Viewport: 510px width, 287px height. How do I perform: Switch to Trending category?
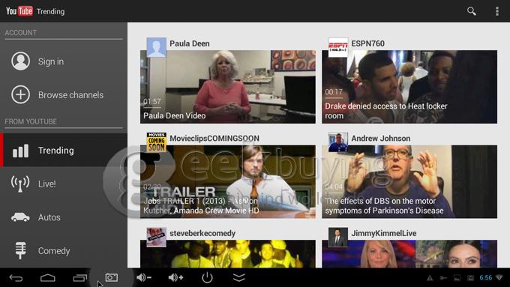[x=64, y=150]
